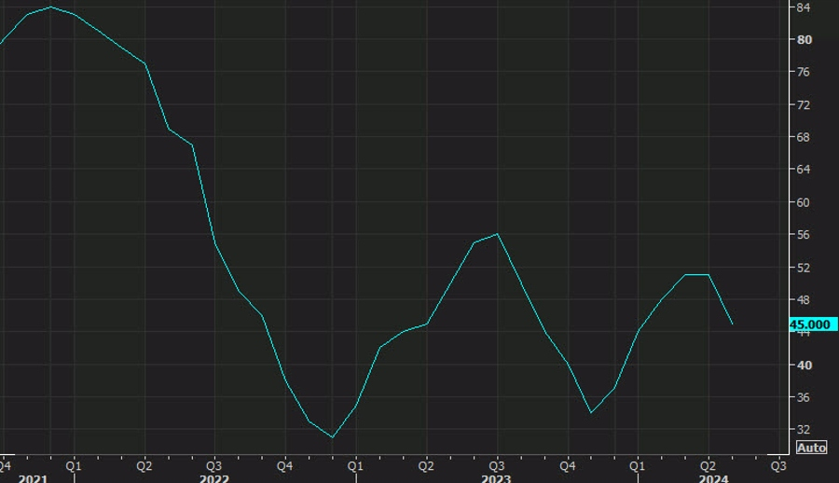839x483 pixels.
Task: Click the 2022 year label
Action: 214,478
